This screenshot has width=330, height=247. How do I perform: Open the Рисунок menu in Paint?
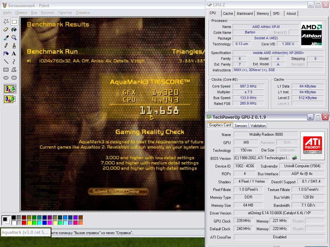pyautogui.click(x=48, y=13)
